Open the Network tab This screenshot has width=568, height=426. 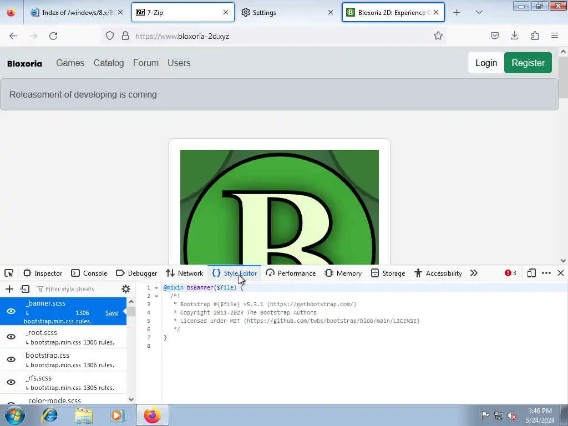pyautogui.click(x=185, y=273)
